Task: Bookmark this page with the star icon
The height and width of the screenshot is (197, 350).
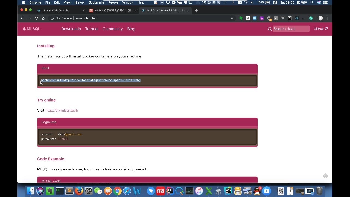Action: (x=232, y=18)
